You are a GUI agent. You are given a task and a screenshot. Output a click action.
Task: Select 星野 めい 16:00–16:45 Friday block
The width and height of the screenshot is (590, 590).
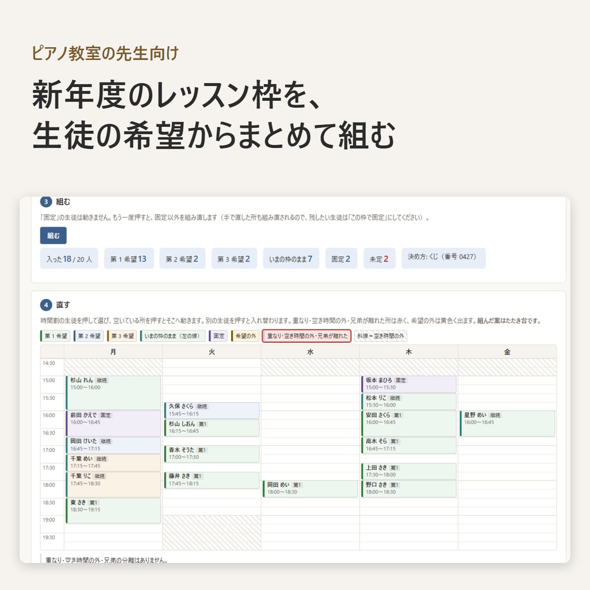(508, 423)
